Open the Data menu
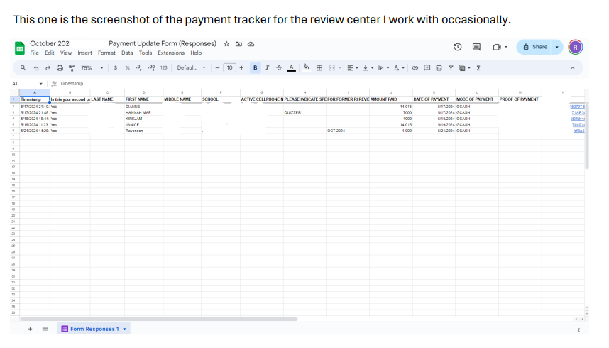 pyautogui.click(x=127, y=53)
